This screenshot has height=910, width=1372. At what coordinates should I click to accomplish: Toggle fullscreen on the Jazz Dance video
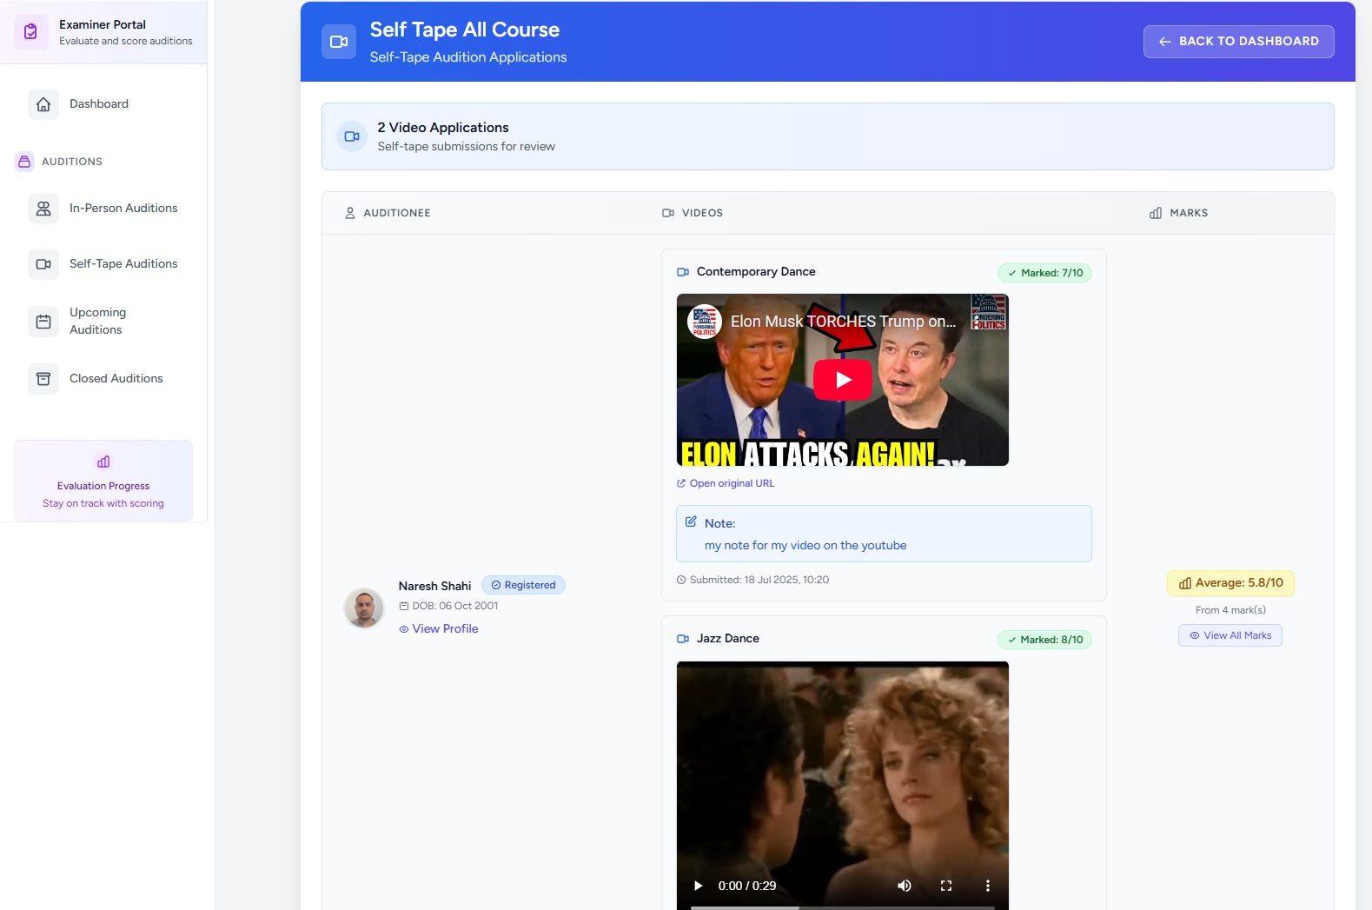click(946, 886)
